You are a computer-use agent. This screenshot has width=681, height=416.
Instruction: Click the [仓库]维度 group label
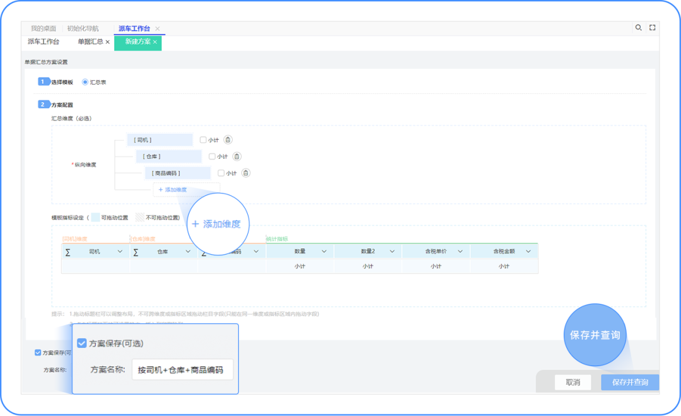click(143, 239)
